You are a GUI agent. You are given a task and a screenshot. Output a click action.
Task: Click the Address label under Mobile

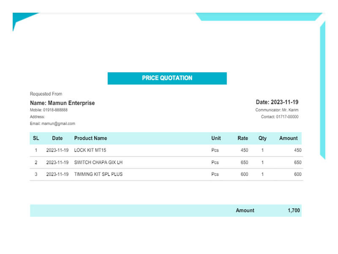[37, 117]
